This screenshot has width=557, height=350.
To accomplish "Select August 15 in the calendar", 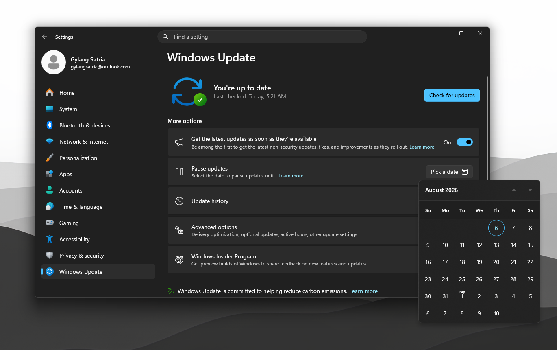I will tap(530, 245).
